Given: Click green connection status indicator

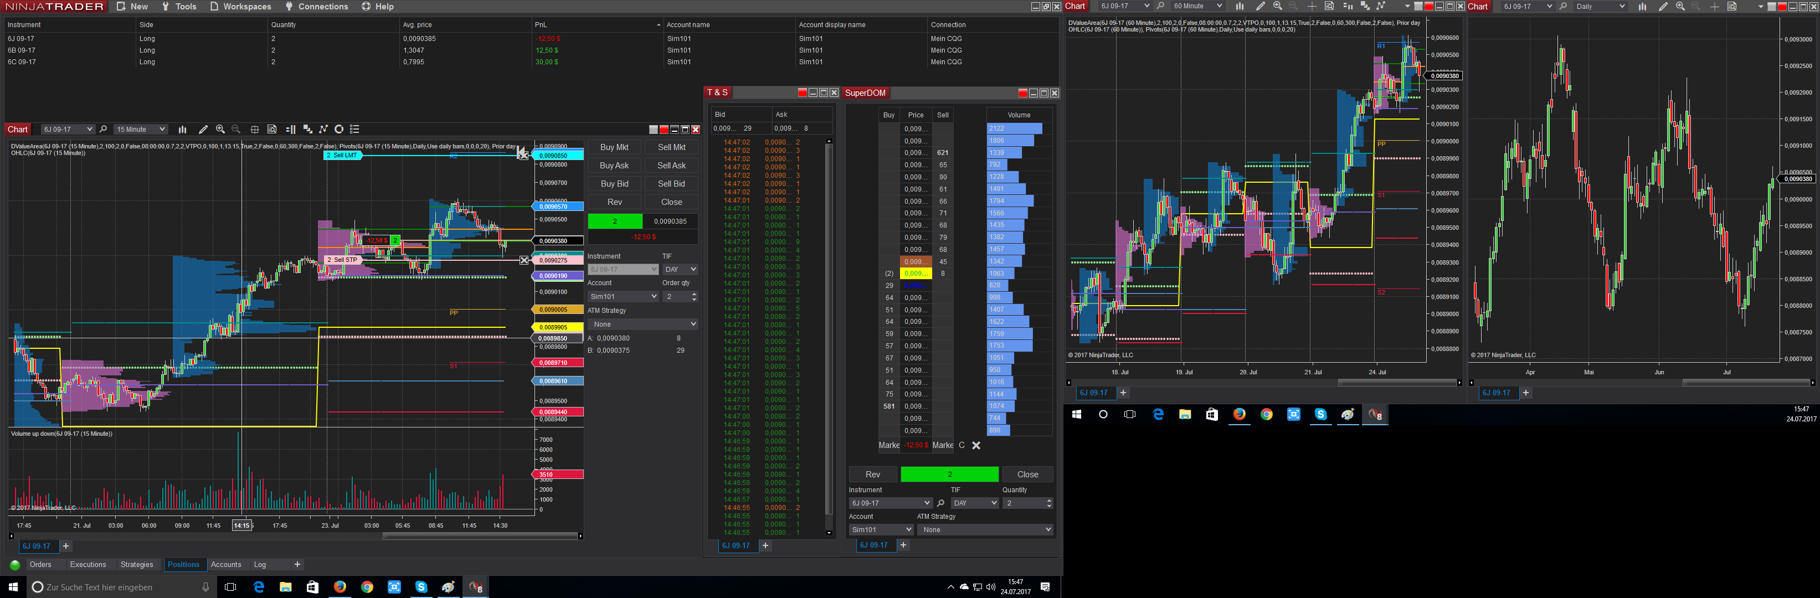Looking at the screenshot, I should (15, 565).
